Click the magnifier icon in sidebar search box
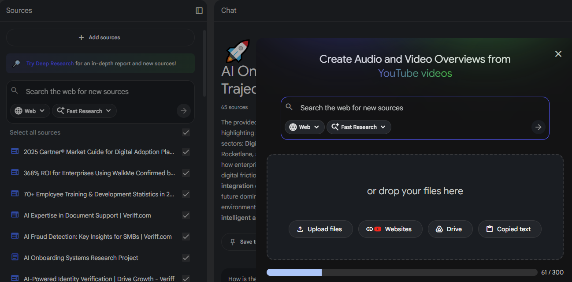This screenshot has width=572, height=282. coord(15,90)
